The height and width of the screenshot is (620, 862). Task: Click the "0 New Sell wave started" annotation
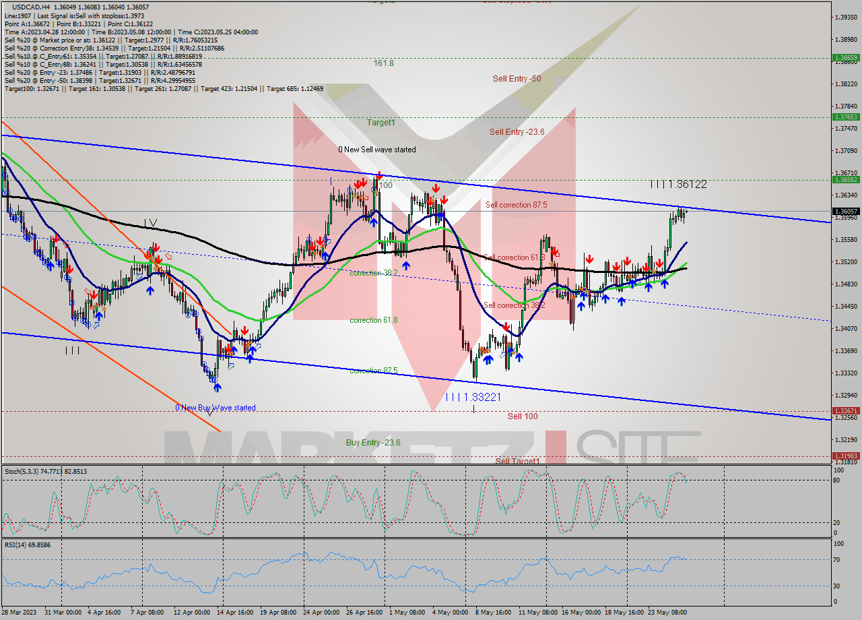[377, 150]
